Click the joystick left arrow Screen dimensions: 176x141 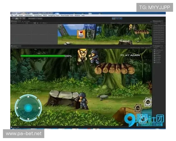[x=17, y=108]
